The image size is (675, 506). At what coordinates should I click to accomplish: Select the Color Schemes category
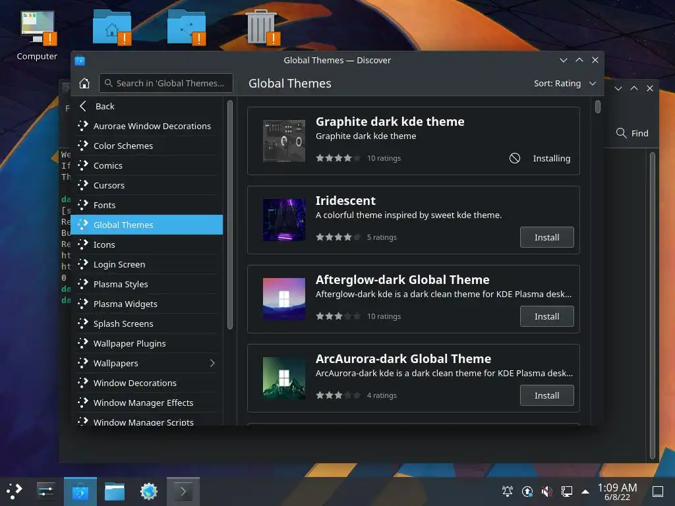(x=147, y=146)
